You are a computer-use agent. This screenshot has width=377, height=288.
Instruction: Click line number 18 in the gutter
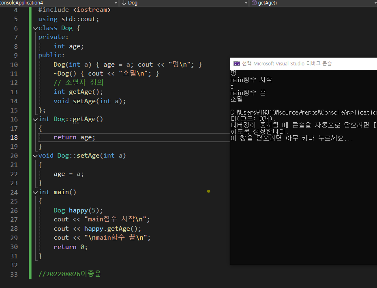tap(14, 138)
